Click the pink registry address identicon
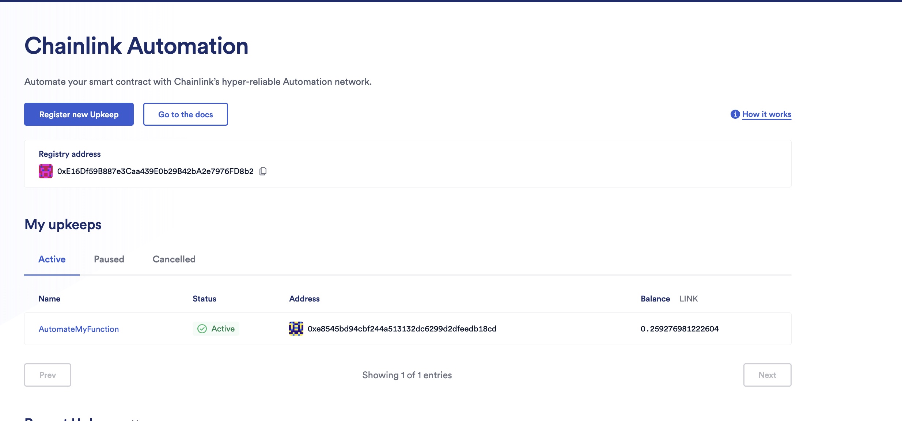 46,171
